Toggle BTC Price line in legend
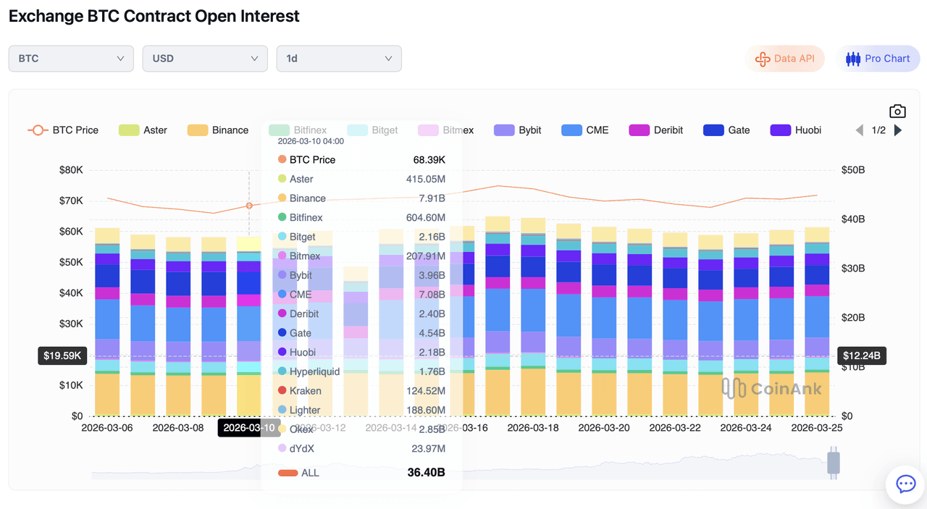 tap(64, 130)
